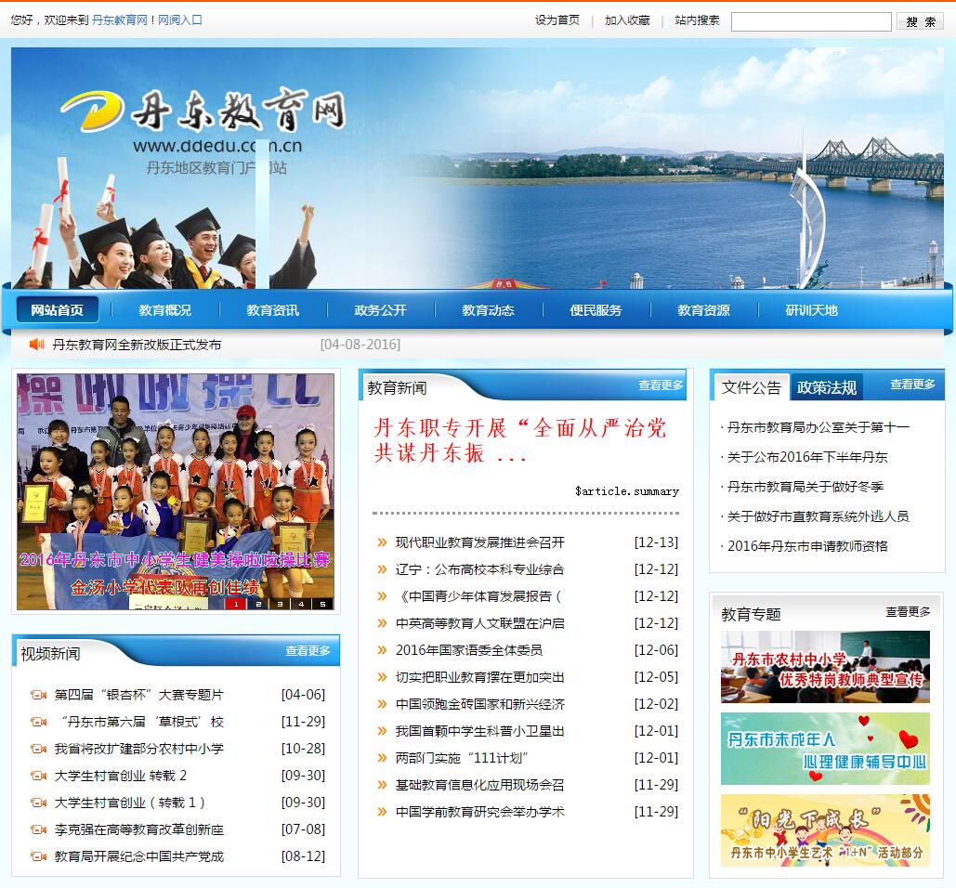Image resolution: width=956 pixels, height=888 pixels.
Task: Open news 中英高等教育人文联盟在沪启
Action: click(479, 623)
